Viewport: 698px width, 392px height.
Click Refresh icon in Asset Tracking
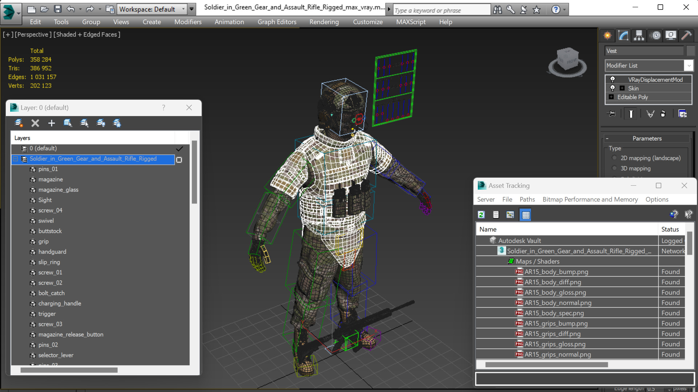point(481,215)
